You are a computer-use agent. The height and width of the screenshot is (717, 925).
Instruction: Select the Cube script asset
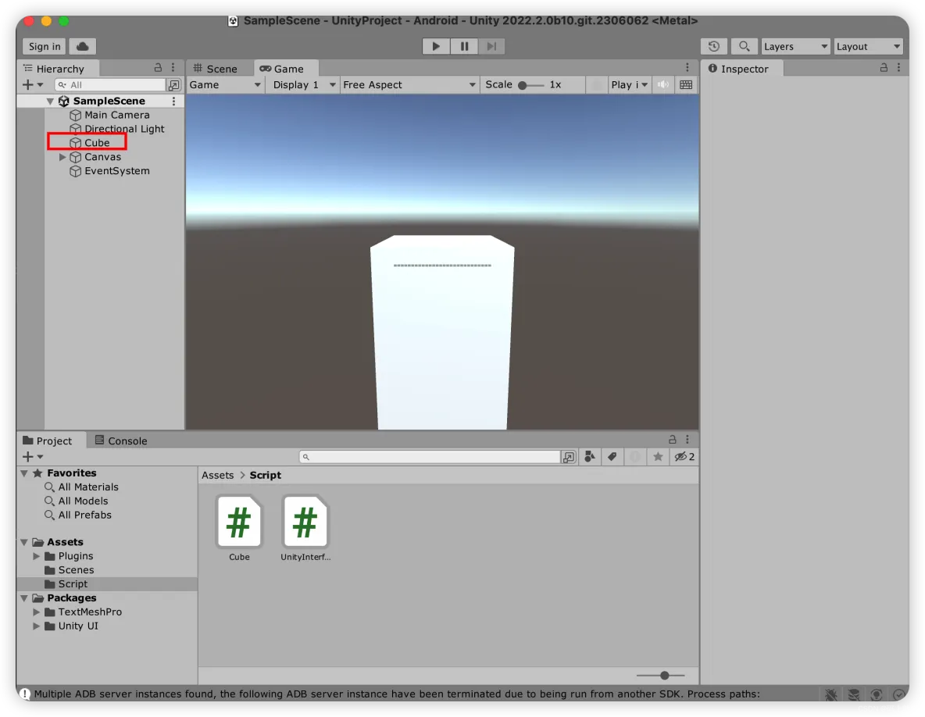pyautogui.click(x=239, y=528)
